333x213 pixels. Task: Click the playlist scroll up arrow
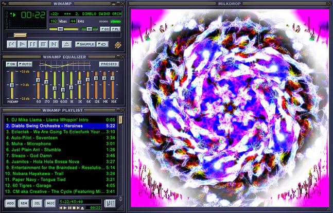tap(120, 197)
